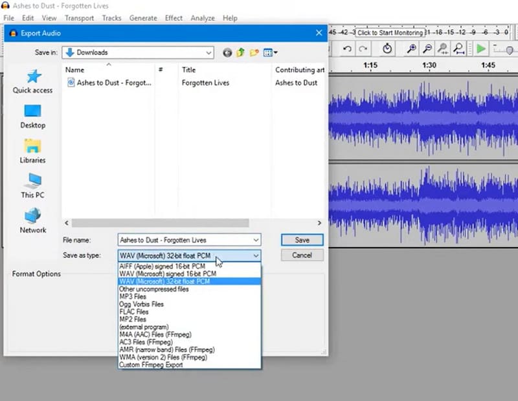Click the Fit Selection in Window icon
Screen dimensions: 518x401
tap(444, 49)
